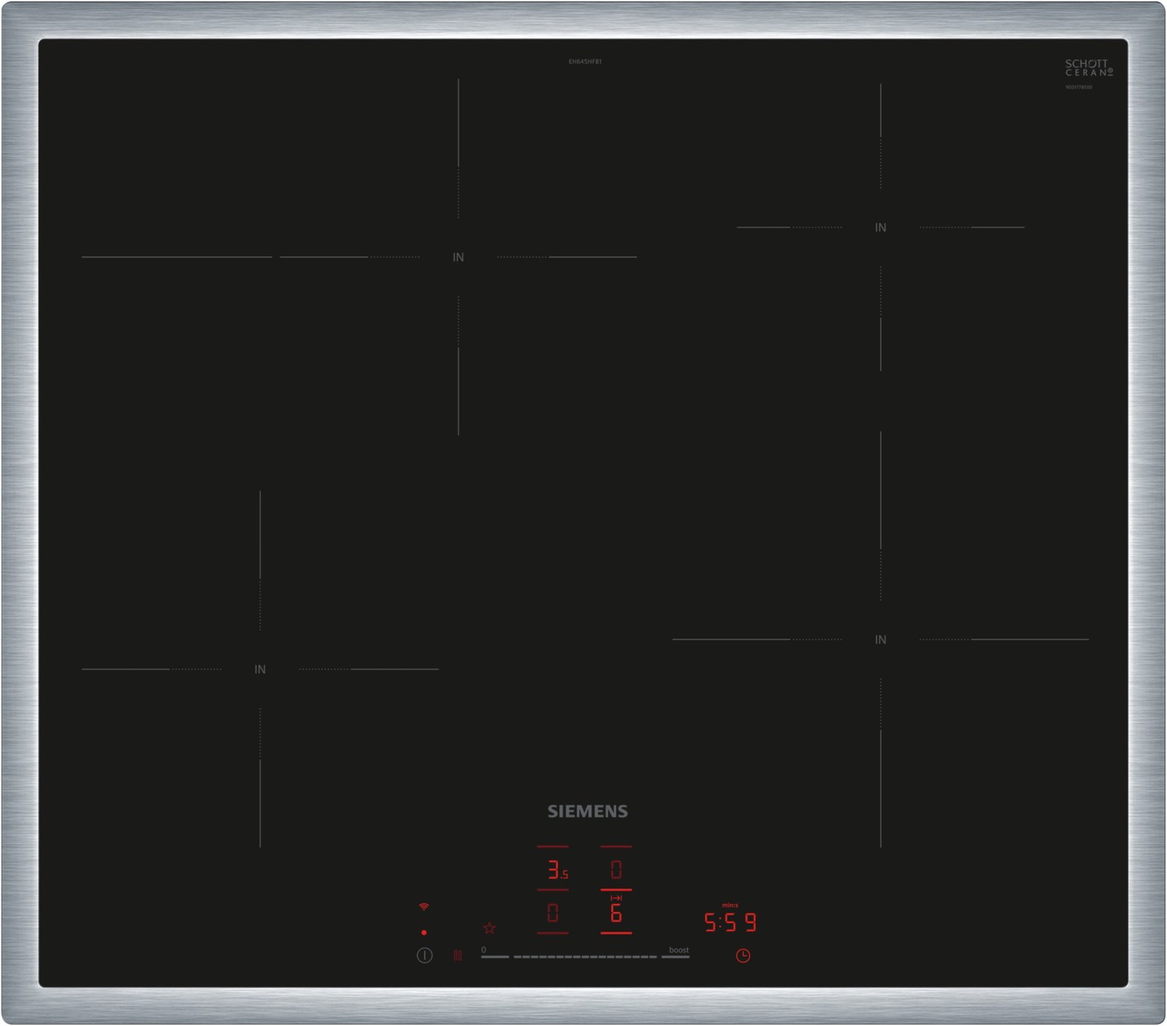
Task: Tap the move-mode arrow symbol above the 6
Action: point(616,898)
